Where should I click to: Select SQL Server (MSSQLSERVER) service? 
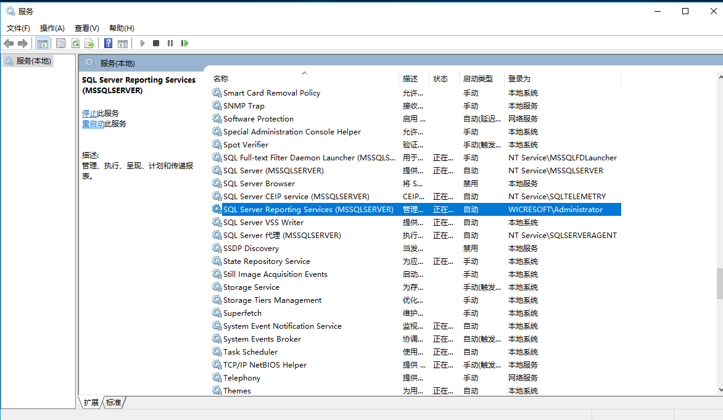[x=416, y=170]
